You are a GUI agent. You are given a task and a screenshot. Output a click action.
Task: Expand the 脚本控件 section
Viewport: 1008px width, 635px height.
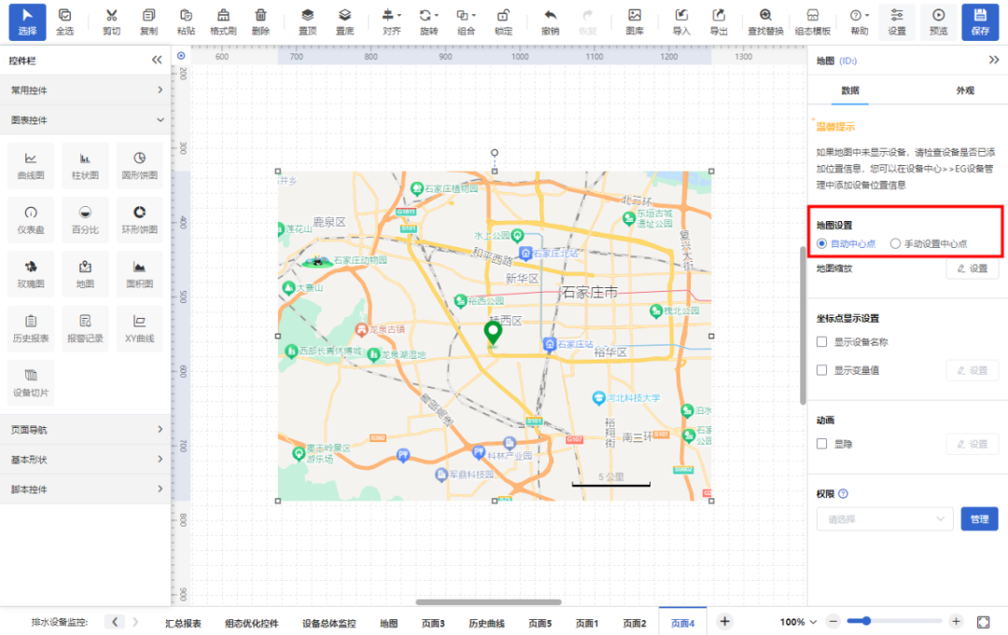(x=86, y=490)
